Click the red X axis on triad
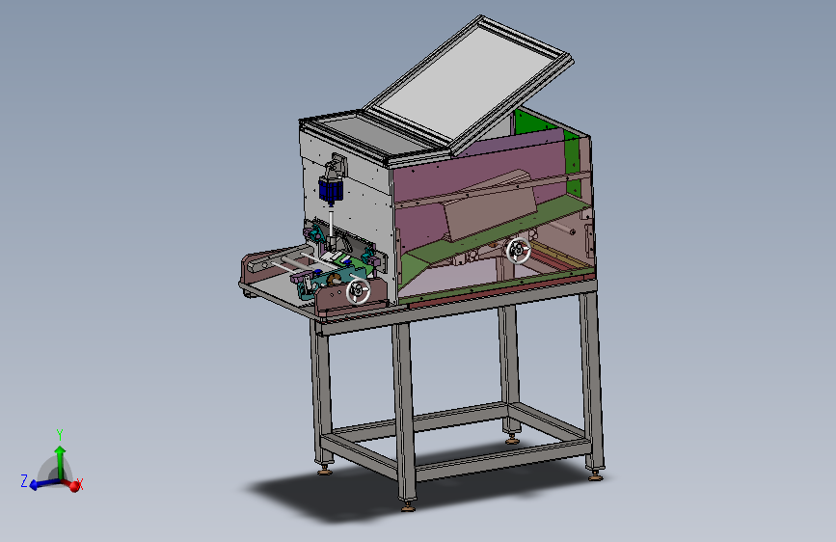 72,484
